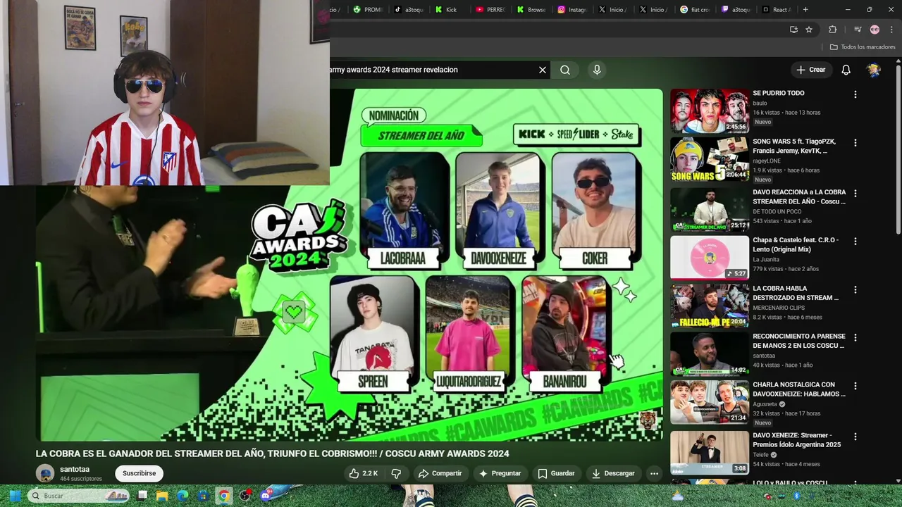Open the YouTube account avatar menu

click(x=874, y=70)
